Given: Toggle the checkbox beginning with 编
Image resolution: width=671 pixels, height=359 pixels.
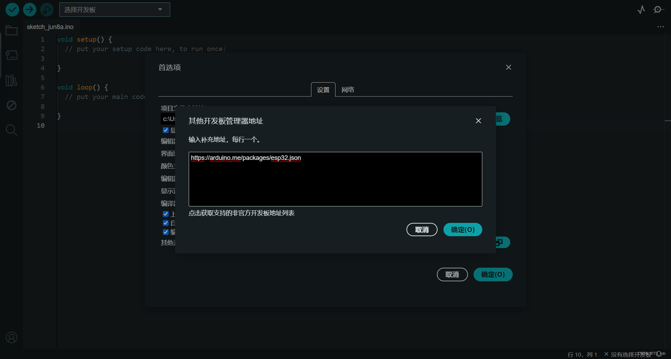Looking at the screenshot, I should click(166, 232).
